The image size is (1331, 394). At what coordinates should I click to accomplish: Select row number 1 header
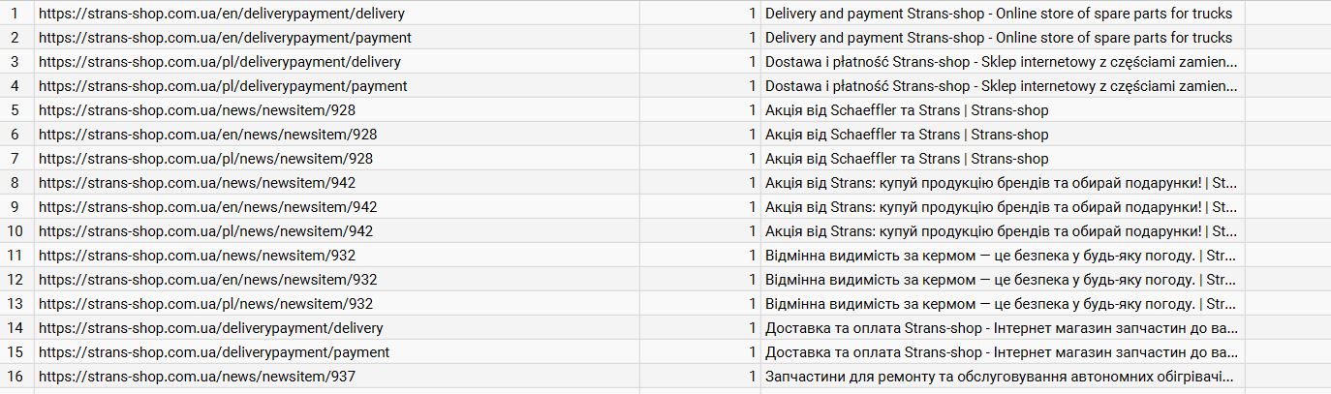(15, 14)
